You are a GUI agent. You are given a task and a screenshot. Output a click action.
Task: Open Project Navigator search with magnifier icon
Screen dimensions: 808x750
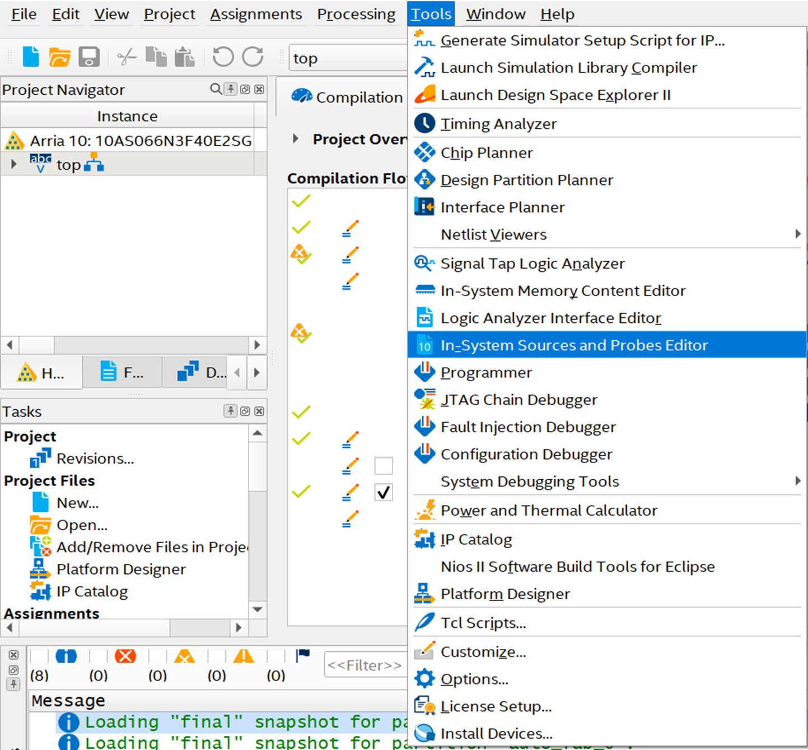pos(215,89)
